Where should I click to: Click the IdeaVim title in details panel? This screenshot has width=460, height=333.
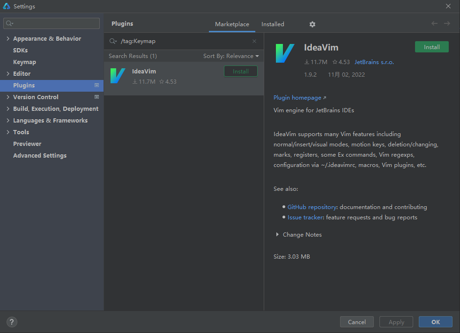click(x=321, y=47)
